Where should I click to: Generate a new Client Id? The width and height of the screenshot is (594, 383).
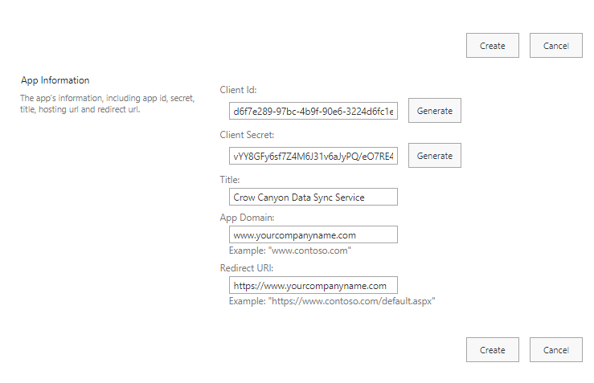point(434,111)
